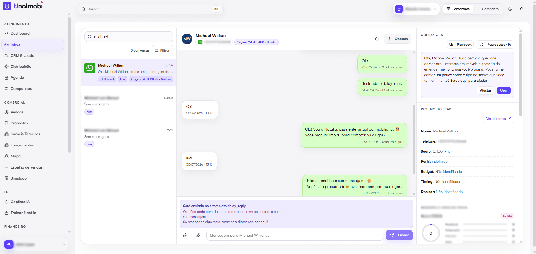Click the Outbound tag on Michael Willian conversation
The height and width of the screenshot is (254, 536).
(x=107, y=79)
